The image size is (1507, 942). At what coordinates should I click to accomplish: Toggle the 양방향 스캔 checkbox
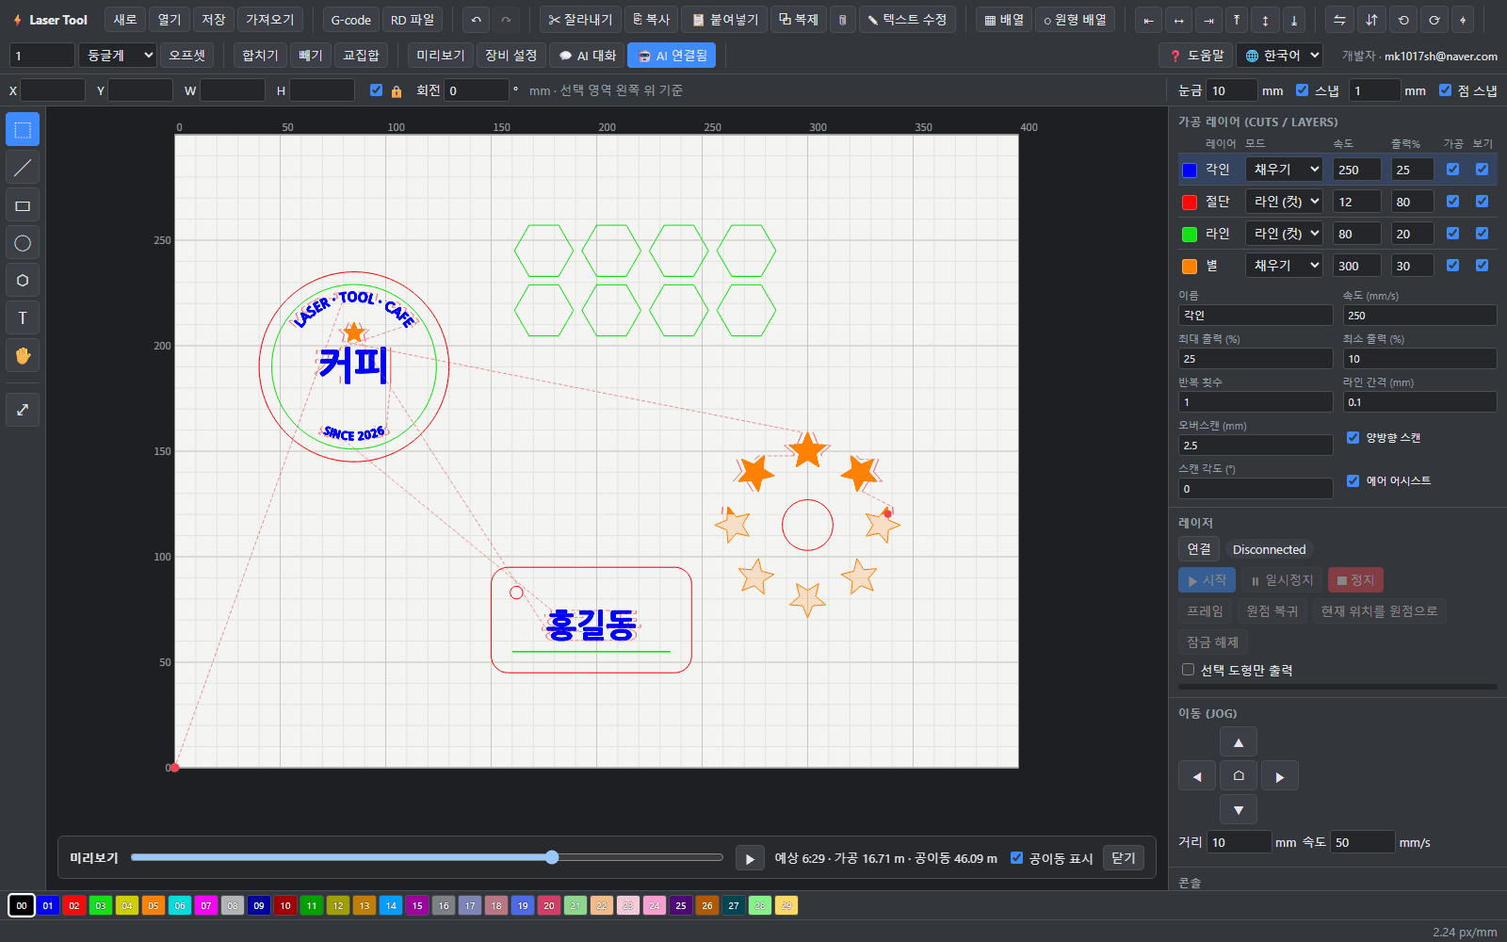[1353, 437]
